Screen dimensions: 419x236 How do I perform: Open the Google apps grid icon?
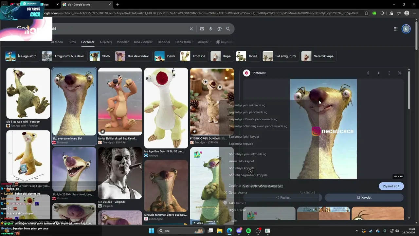click(x=395, y=29)
